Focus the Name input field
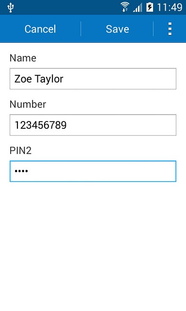The height and width of the screenshot is (311, 186). (x=93, y=79)
